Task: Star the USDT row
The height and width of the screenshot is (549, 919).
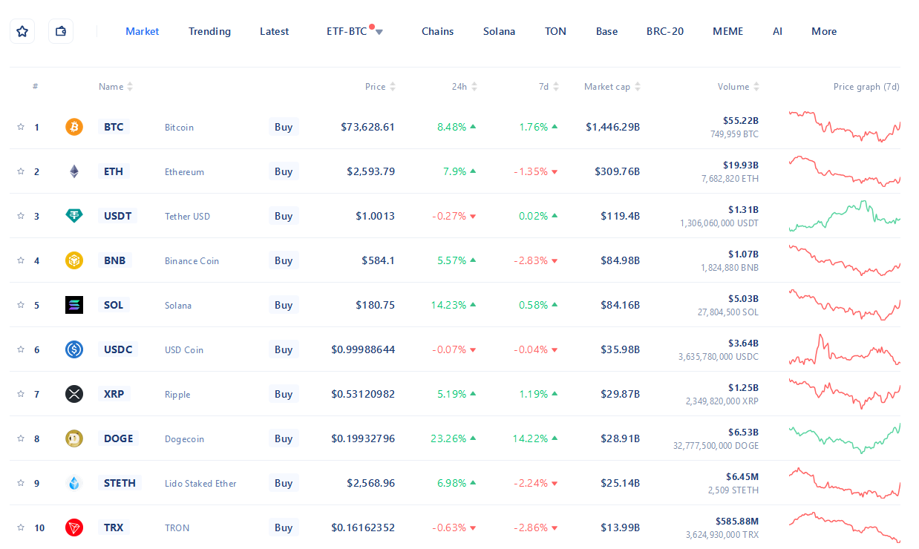Action: pos(21,216)
